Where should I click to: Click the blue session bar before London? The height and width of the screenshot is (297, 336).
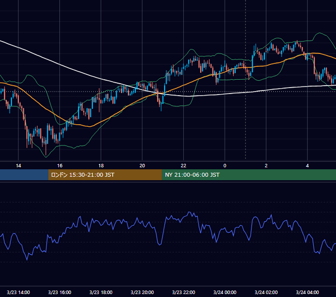24,175
